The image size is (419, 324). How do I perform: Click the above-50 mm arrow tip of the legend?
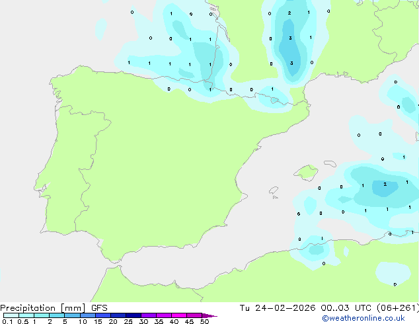(209, 315)
